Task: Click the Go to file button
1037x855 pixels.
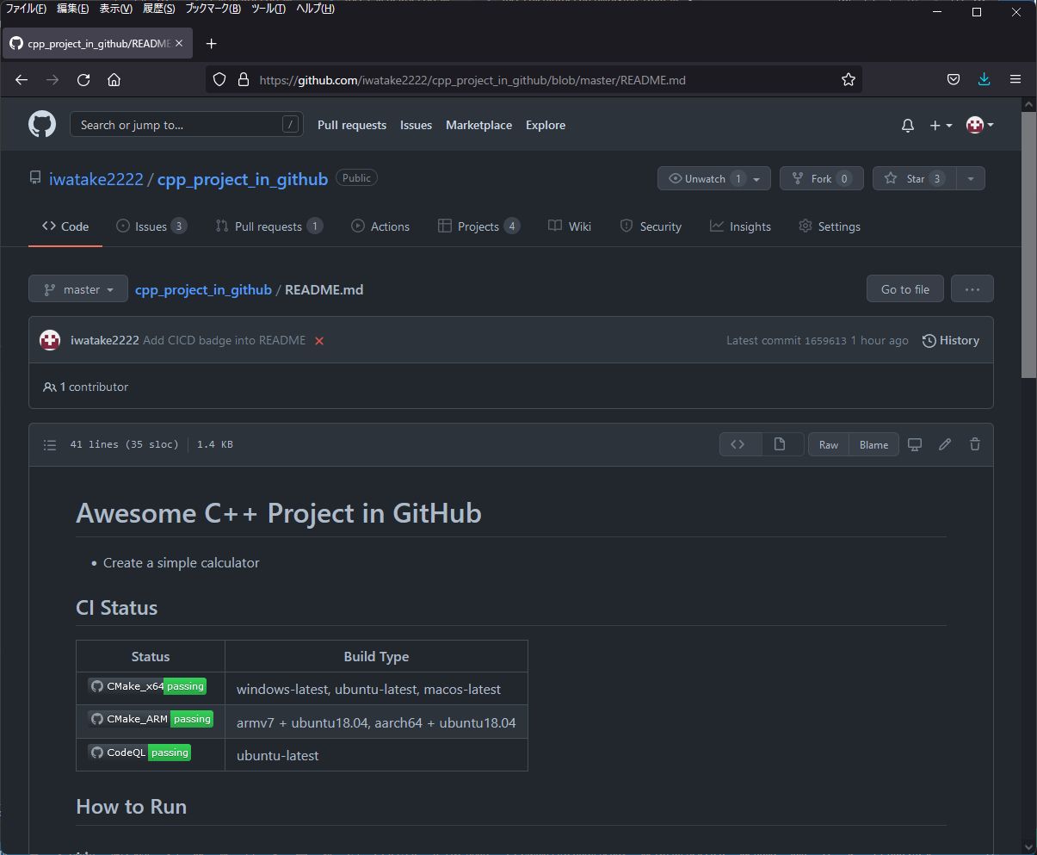Action: 904,288
